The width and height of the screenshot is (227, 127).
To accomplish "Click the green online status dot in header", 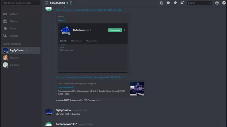I will click(x=67, y=3).
